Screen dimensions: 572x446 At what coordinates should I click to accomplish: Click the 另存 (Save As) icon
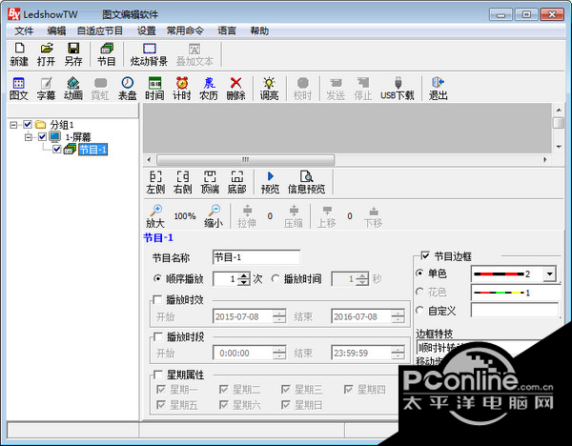coord(73,53)
